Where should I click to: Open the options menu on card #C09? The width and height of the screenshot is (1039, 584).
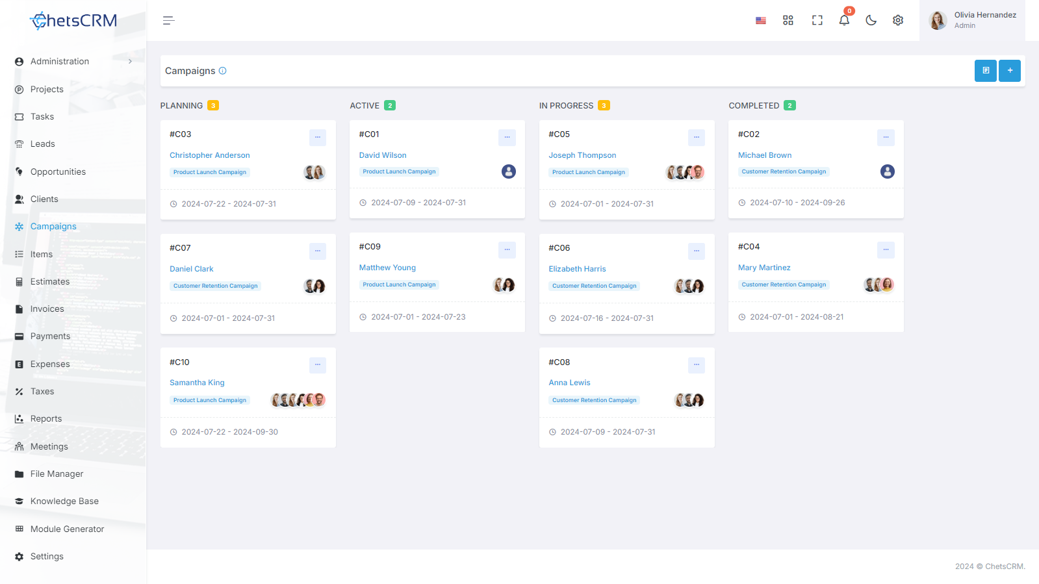[507, 249]
